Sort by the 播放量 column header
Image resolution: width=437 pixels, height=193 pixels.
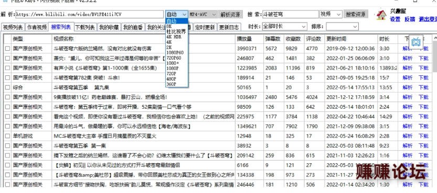[249, 39]
